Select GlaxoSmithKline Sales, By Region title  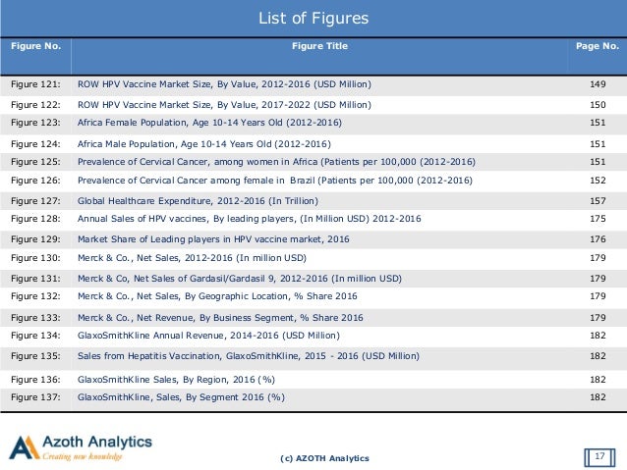point(176,380)
